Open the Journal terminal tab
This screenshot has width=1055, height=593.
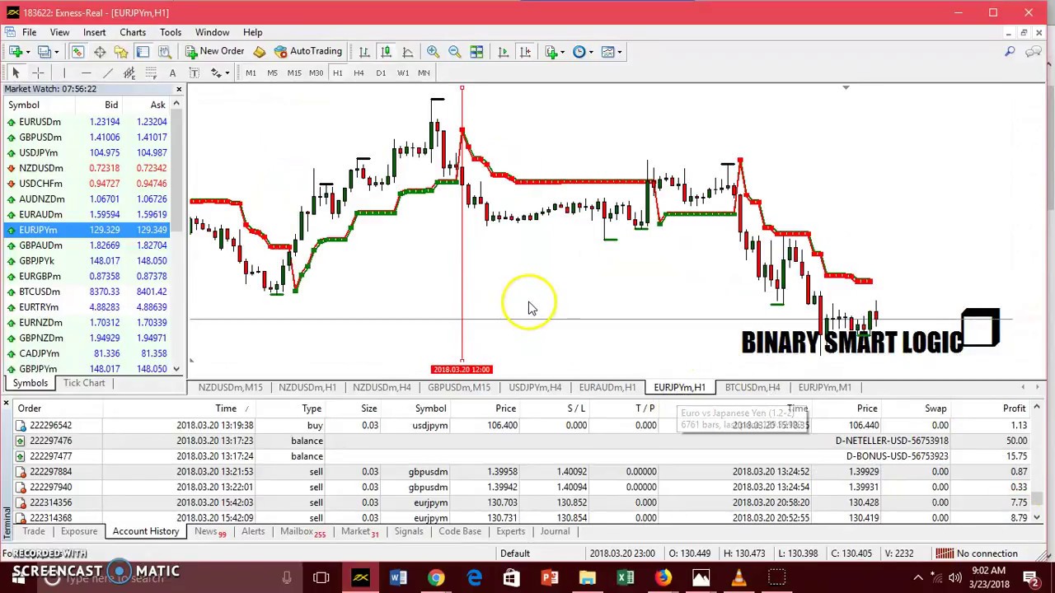(x=555, y=531)
